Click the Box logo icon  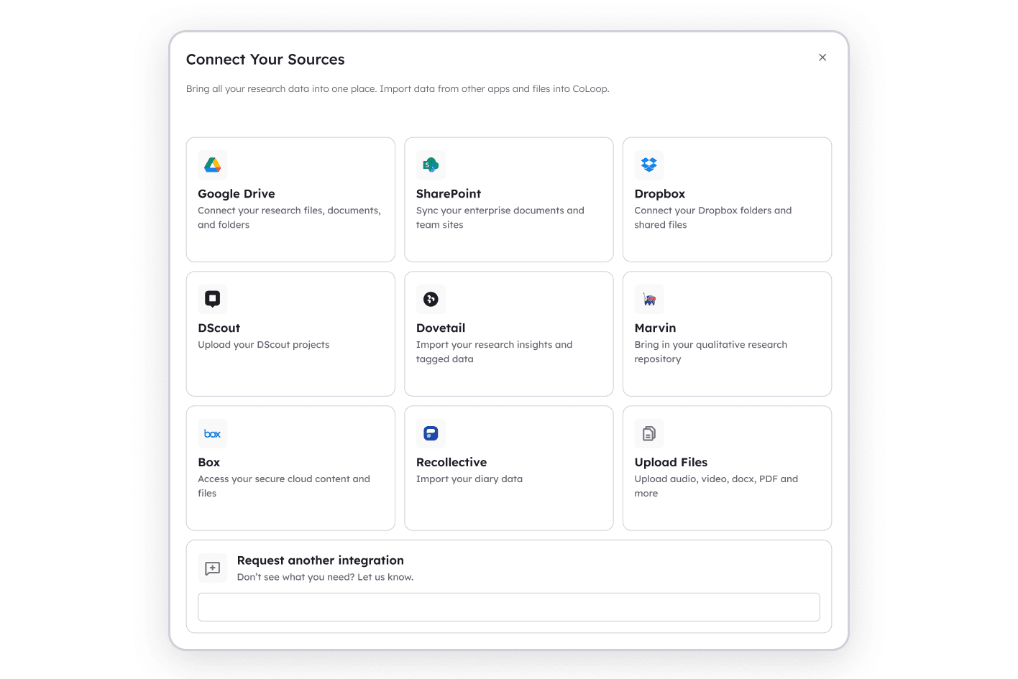pos(212,433)
